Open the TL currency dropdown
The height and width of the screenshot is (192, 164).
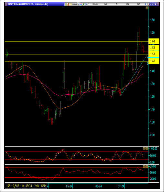[x=117, y=4]
